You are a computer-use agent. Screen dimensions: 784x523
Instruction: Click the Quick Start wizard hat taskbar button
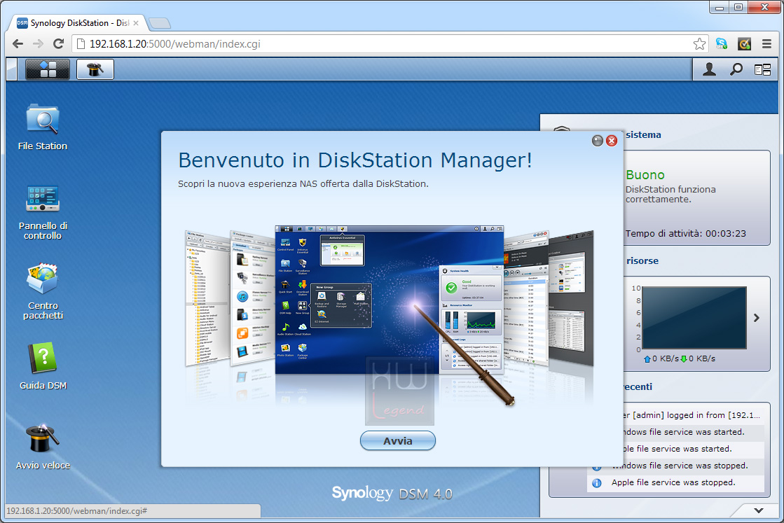[x=95, y=69]
